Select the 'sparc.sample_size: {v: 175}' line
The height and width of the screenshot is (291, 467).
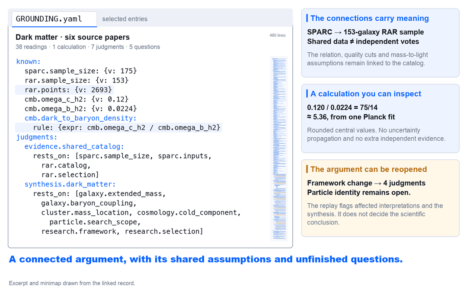point(80,71)
